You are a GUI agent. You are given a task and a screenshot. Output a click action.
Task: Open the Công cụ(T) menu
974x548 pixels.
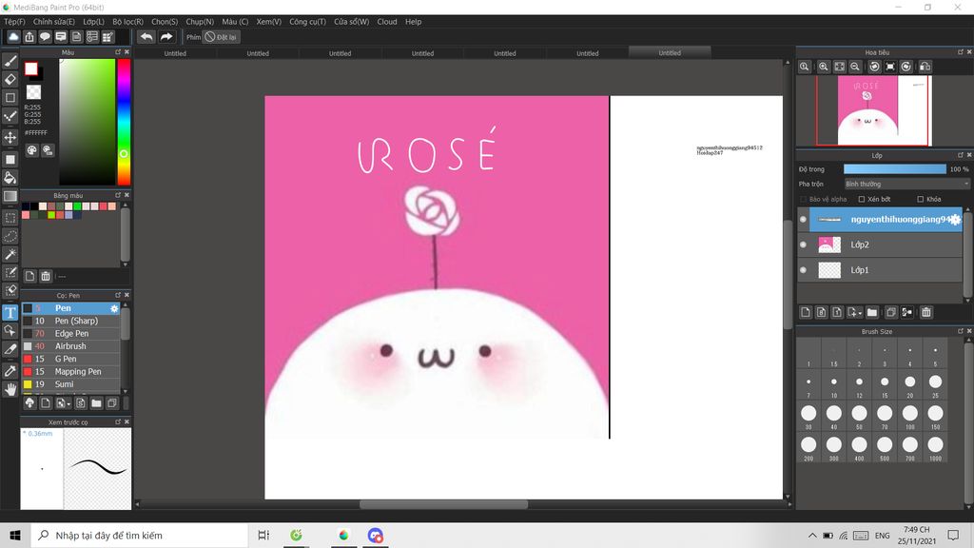[307, 22]
